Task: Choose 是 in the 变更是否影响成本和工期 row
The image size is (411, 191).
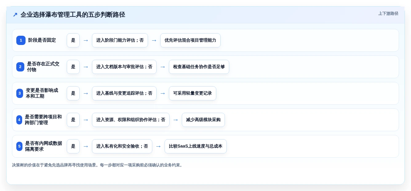Action: pos(73,93)
